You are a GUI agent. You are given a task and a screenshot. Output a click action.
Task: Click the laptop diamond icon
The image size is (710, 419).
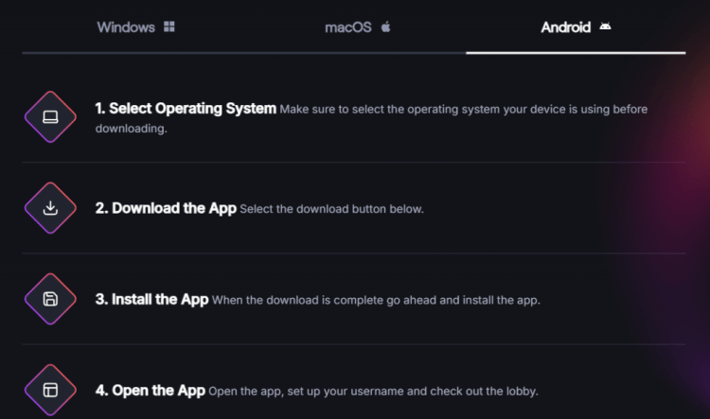click(50, 117)
